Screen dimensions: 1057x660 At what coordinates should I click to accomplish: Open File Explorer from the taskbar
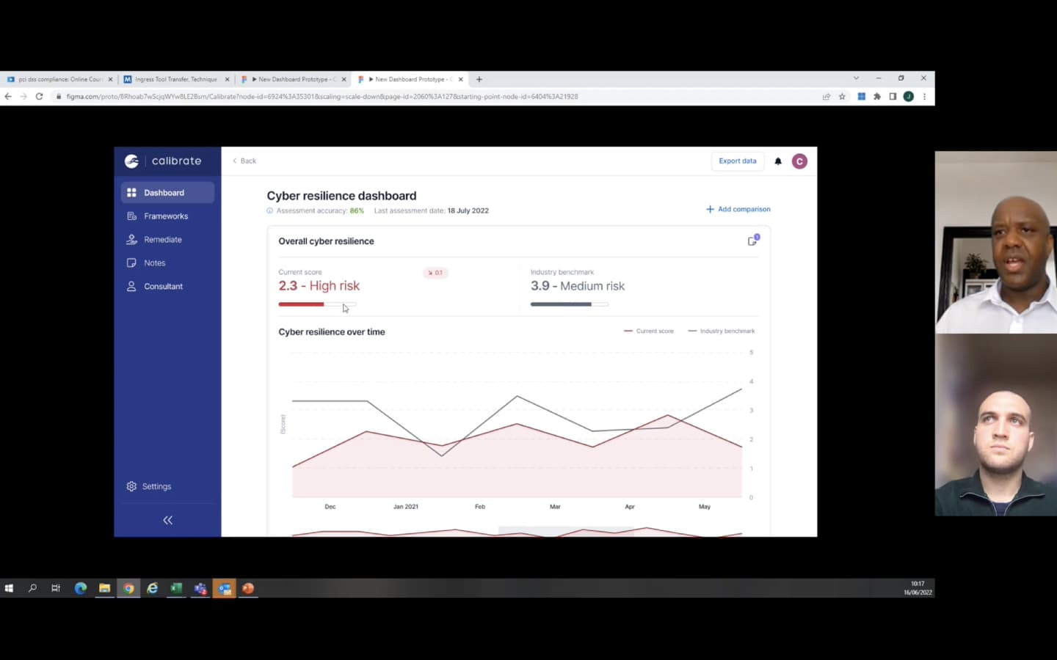104,588
